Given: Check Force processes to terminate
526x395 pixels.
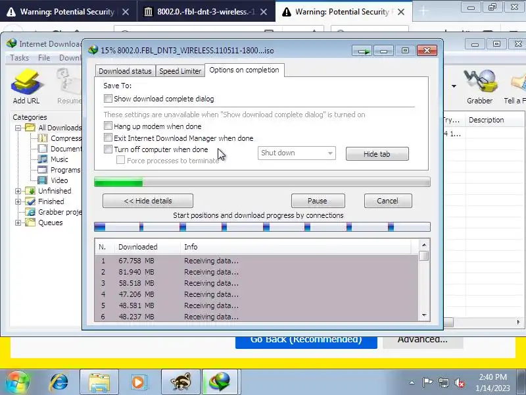Looking at the screenshot, I should (120, 160).
